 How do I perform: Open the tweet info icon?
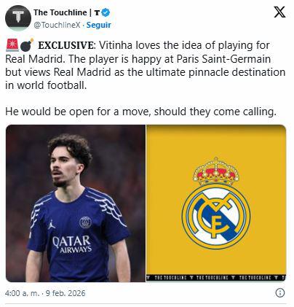(280, 292)
